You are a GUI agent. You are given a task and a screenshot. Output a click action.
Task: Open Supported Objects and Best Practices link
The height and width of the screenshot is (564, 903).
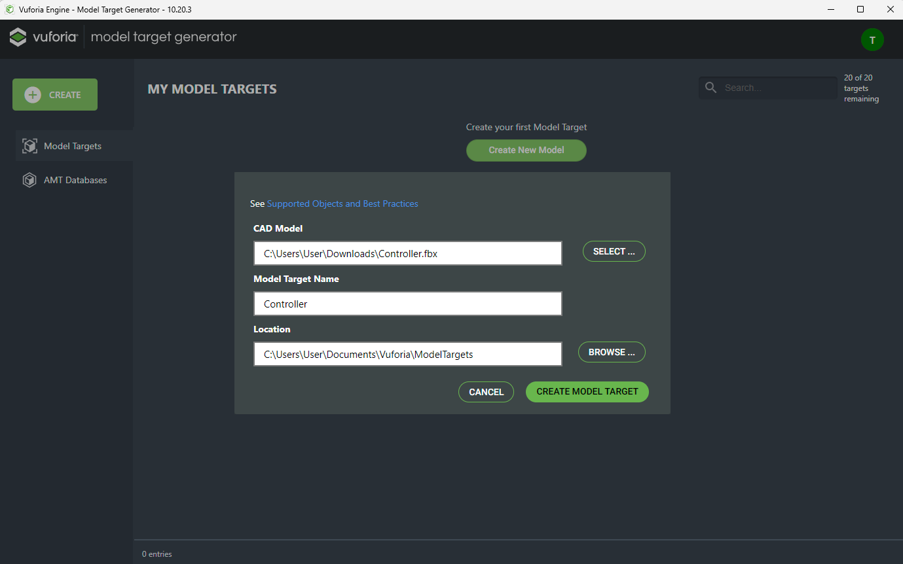tap(342, 203)
